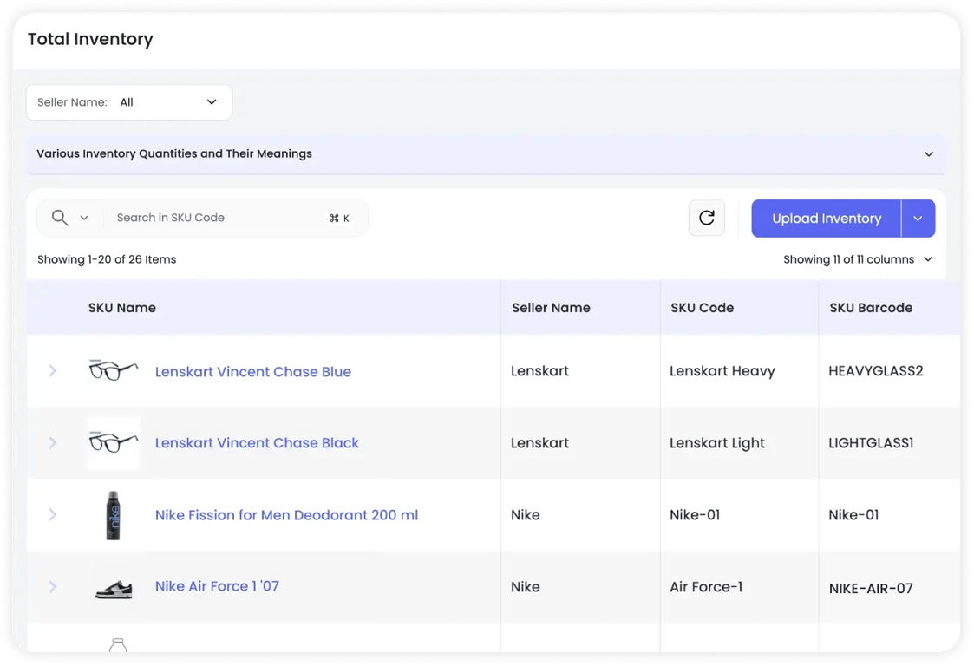Open Upload Inventory split-button arrow

click(x=918, y=218)
